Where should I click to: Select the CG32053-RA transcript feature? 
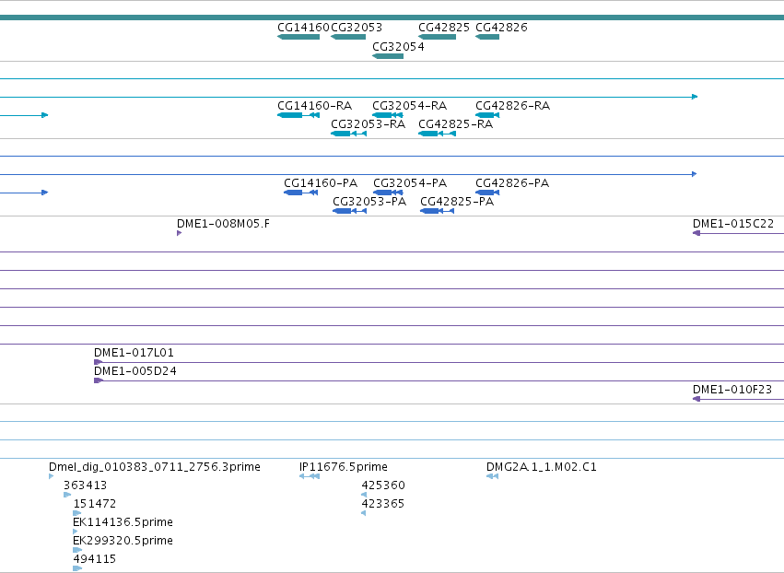coord(348,134)
